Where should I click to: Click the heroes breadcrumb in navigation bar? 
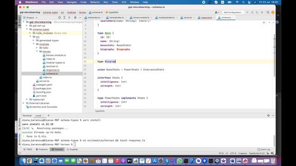coord(82,12)
